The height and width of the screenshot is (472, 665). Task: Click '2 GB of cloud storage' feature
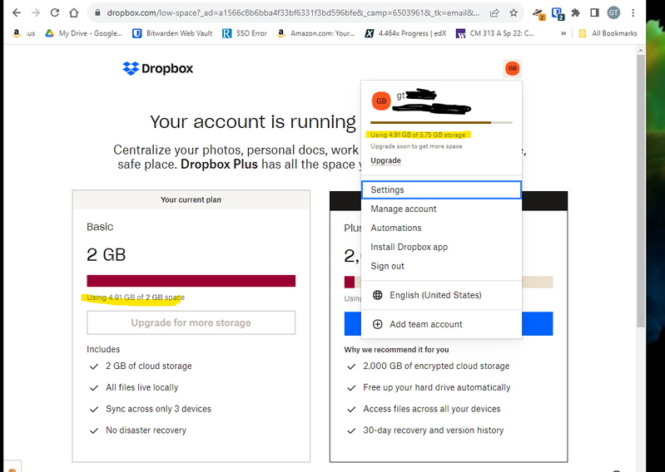click(149, 366)
